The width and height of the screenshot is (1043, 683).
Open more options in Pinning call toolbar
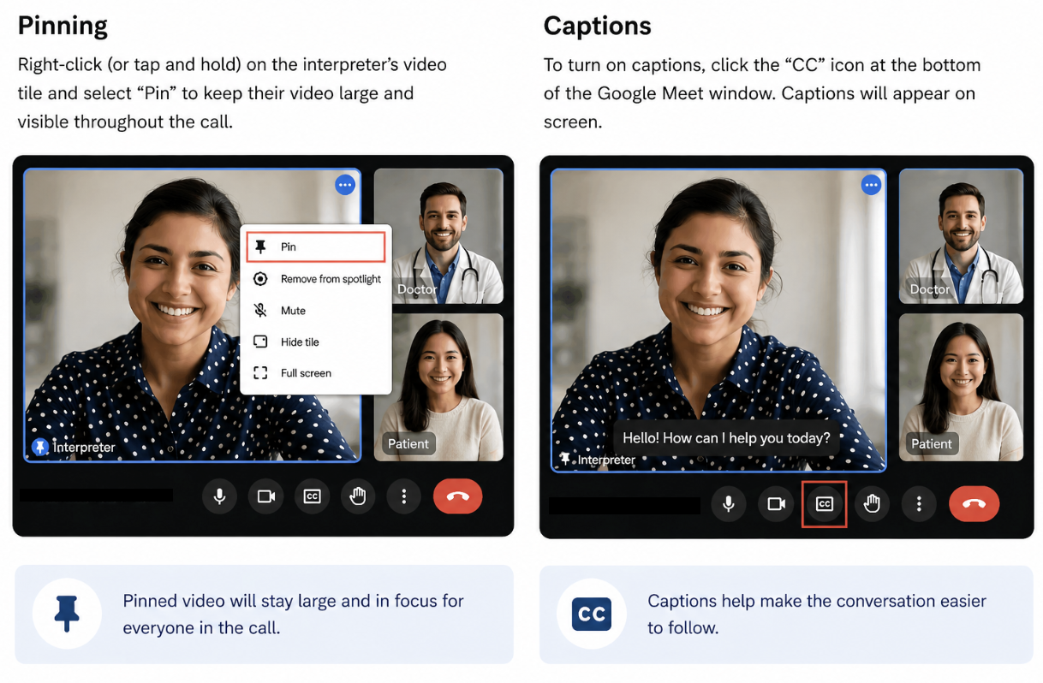pos(404,496)
